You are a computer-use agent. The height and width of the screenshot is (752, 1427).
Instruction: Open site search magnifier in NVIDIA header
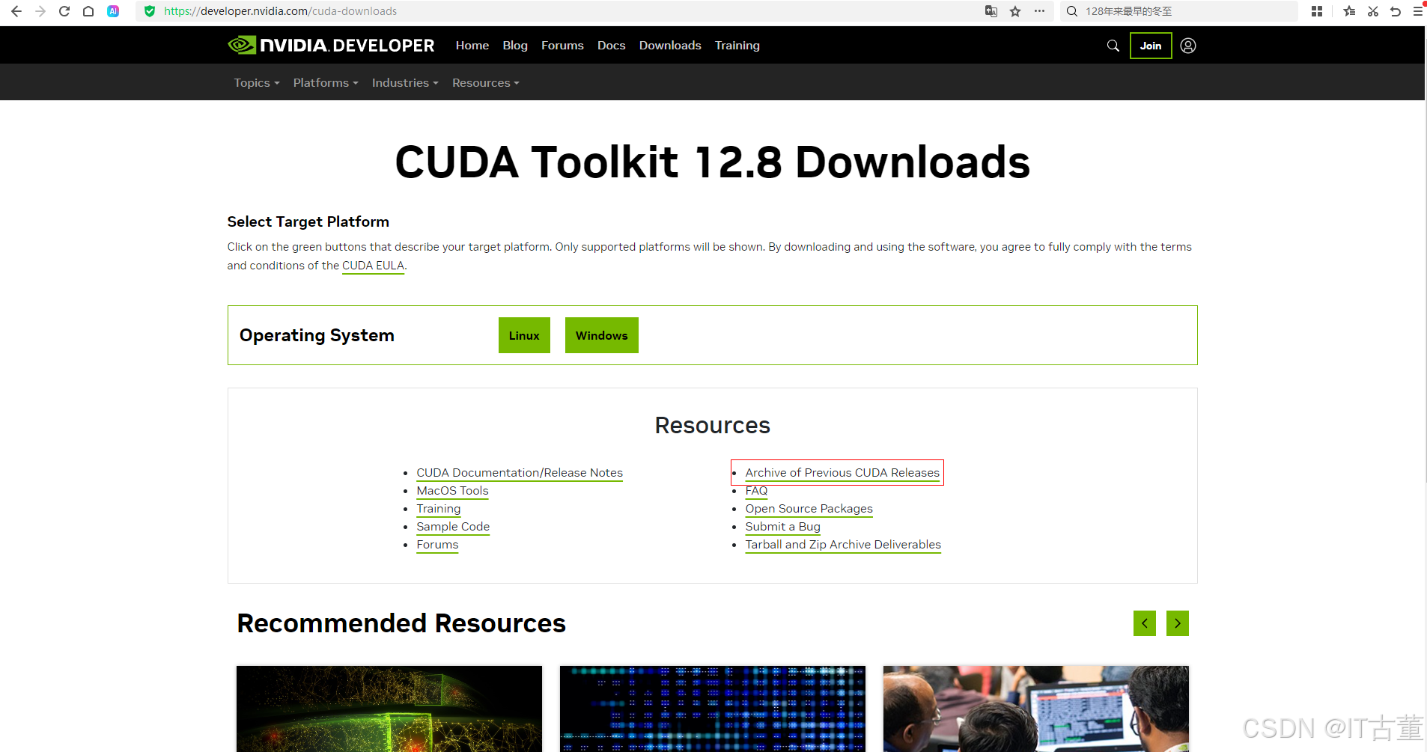pos(1113,46)
